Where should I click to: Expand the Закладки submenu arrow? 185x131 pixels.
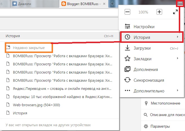click(x=178, y=58)
